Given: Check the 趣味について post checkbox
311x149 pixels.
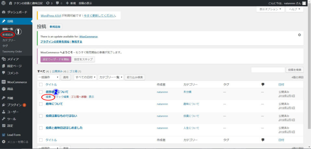Looking at the screenshot, I should (x=41, y=104).
